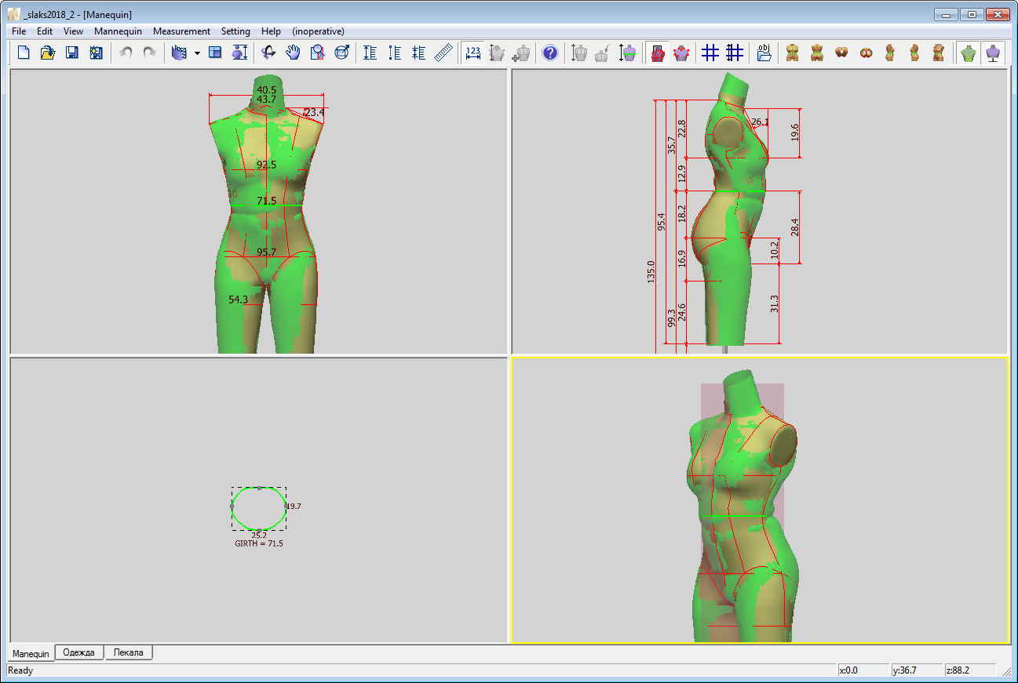Select the hand pan tool
This screenshot has height=683, width=1018.
coord(293,53)
